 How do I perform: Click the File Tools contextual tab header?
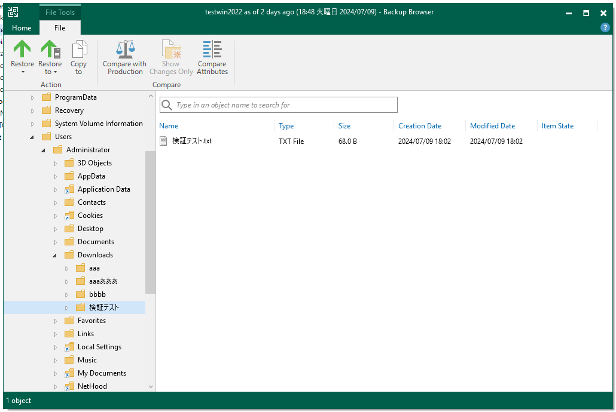click(60, 12)
